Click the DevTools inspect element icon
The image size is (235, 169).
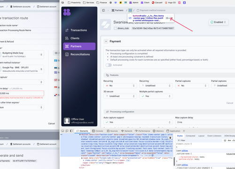coord(63,131)
